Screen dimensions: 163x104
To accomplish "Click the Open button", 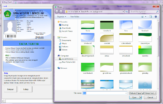I will 134,97.
